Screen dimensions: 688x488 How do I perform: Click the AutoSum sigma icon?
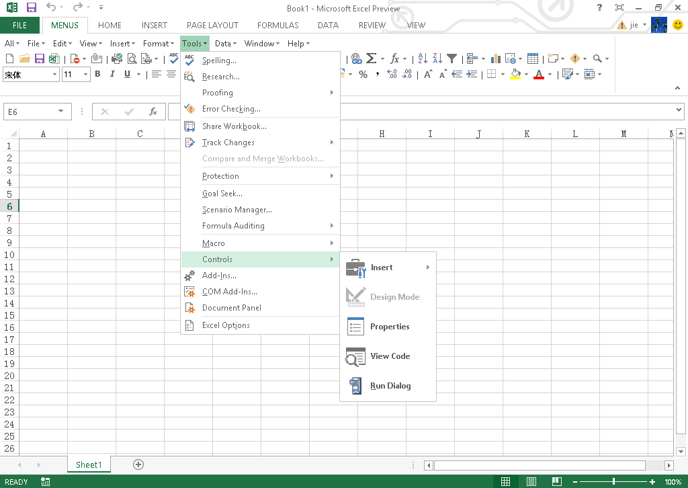[x=371, y=58]
